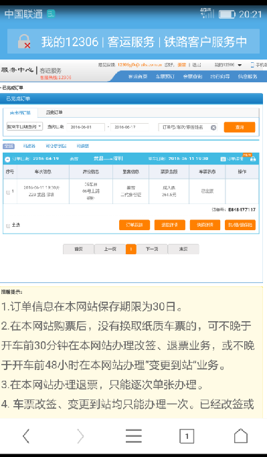Expand the 我的12306 dropdown arrow
Screen dimensions: 267x457
tap(240, 65)
